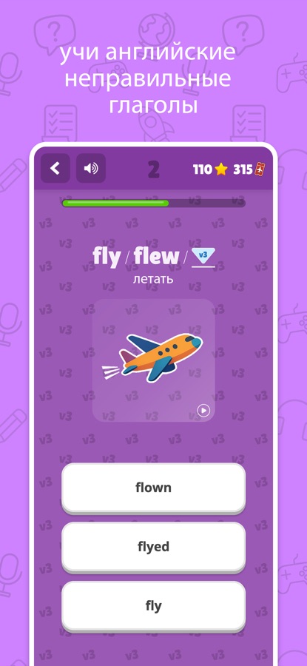Choose the answer "flyed"
The height and width of the screenshot is (666, 307).
(x=153, y=547)
